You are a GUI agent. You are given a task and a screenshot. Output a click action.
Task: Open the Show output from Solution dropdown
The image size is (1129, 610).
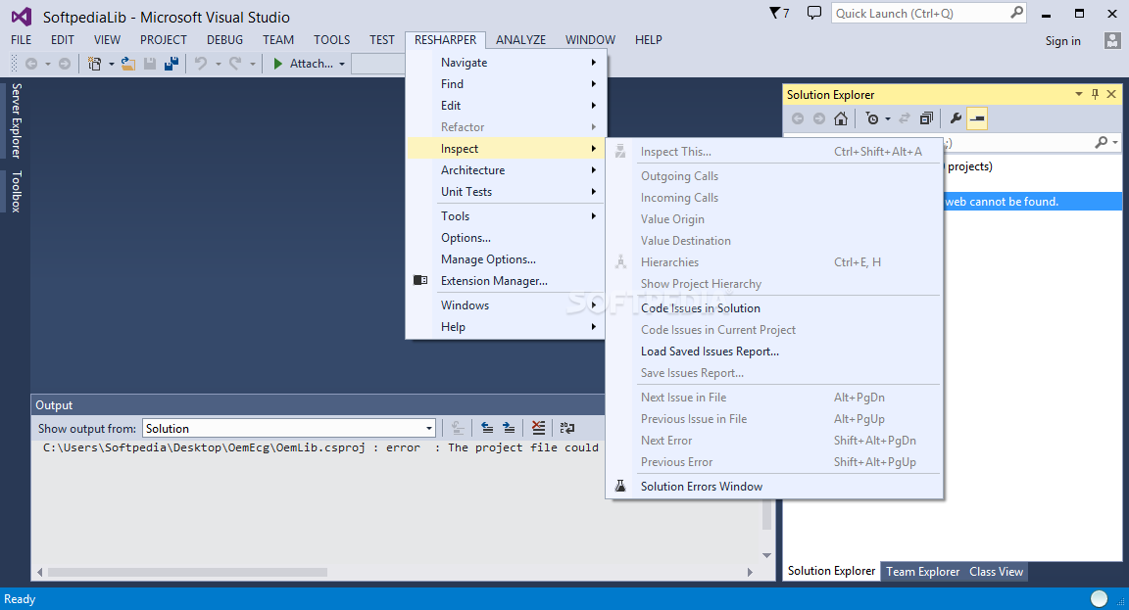point(429,429)
